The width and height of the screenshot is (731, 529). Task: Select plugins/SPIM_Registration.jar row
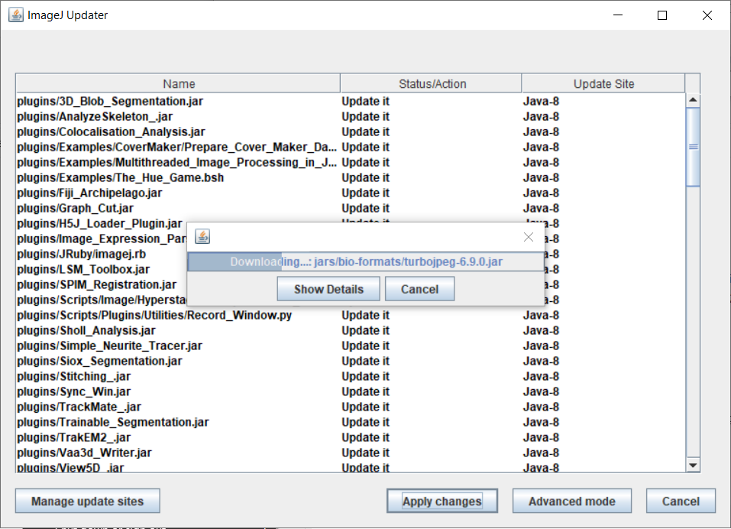pyautogui.click(x=97, y=285)
